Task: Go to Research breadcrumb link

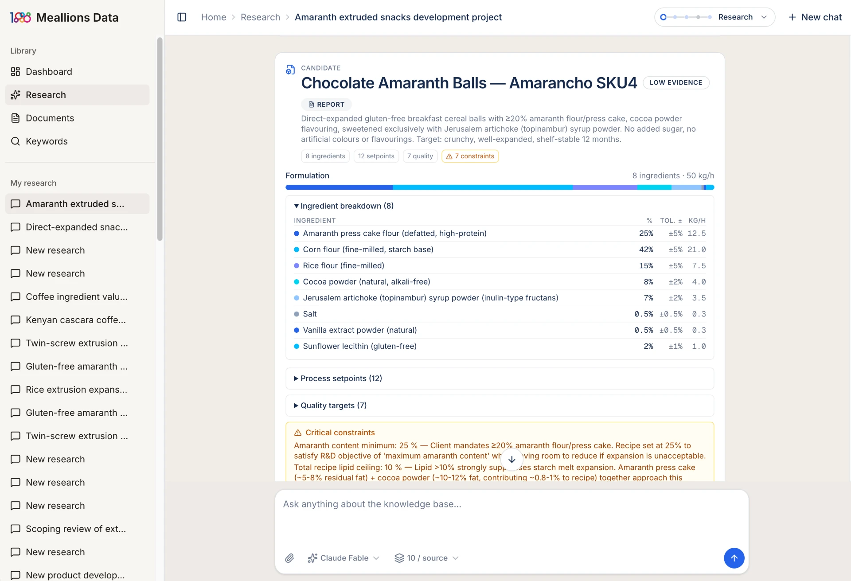Action: point(260,17)
